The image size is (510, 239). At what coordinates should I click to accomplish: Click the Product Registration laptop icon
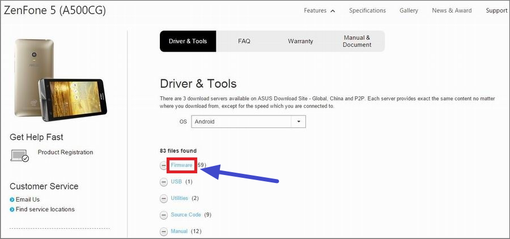(19, 156)
